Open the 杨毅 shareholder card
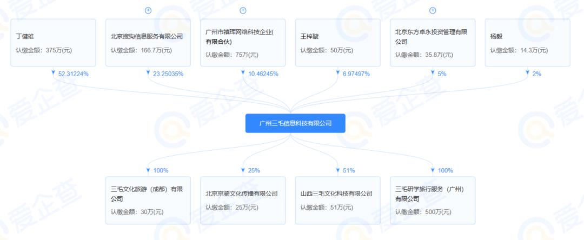584x240 pixels. point(527,43)
